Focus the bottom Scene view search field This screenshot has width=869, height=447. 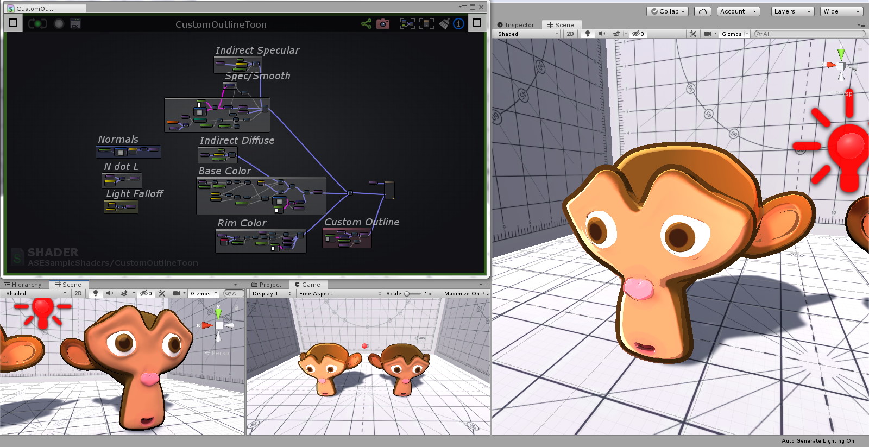[233, 293]
